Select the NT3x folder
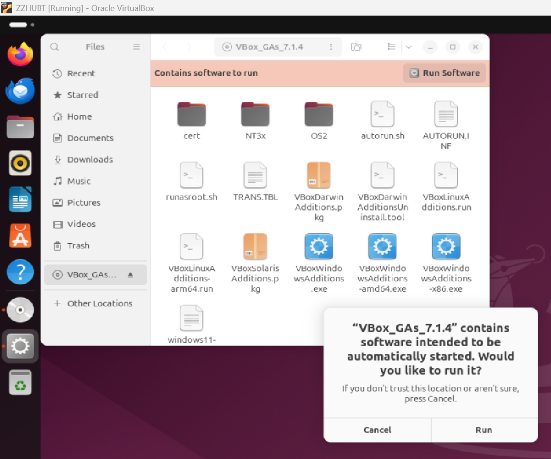Image resolution: width=551 pixels, height=459 pixels. [255, 121]
